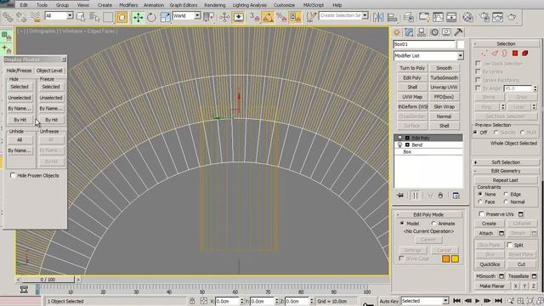544x306 pixels.
Task: Switch to the Create panel sun icon
Action: (397, 32)
